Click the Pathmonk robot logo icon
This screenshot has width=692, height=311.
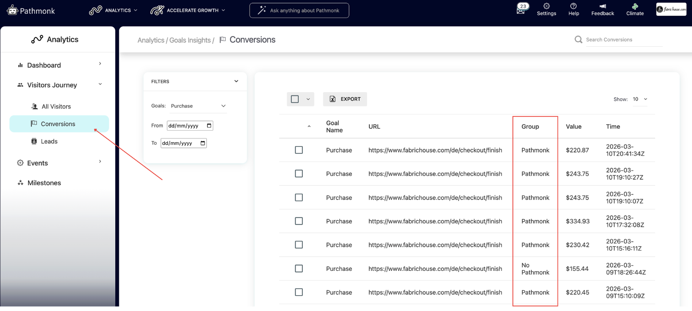[13, 10]
